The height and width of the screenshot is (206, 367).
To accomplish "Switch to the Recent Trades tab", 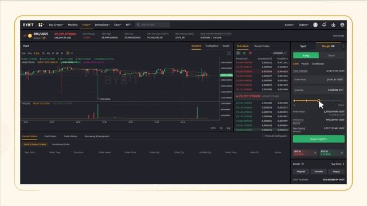I will 261,46.
